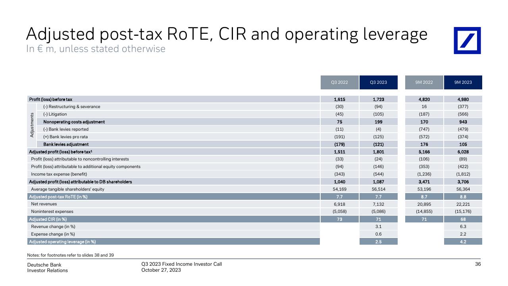Click 'Average tangible shareholders' equity' label

coord(68,189)
